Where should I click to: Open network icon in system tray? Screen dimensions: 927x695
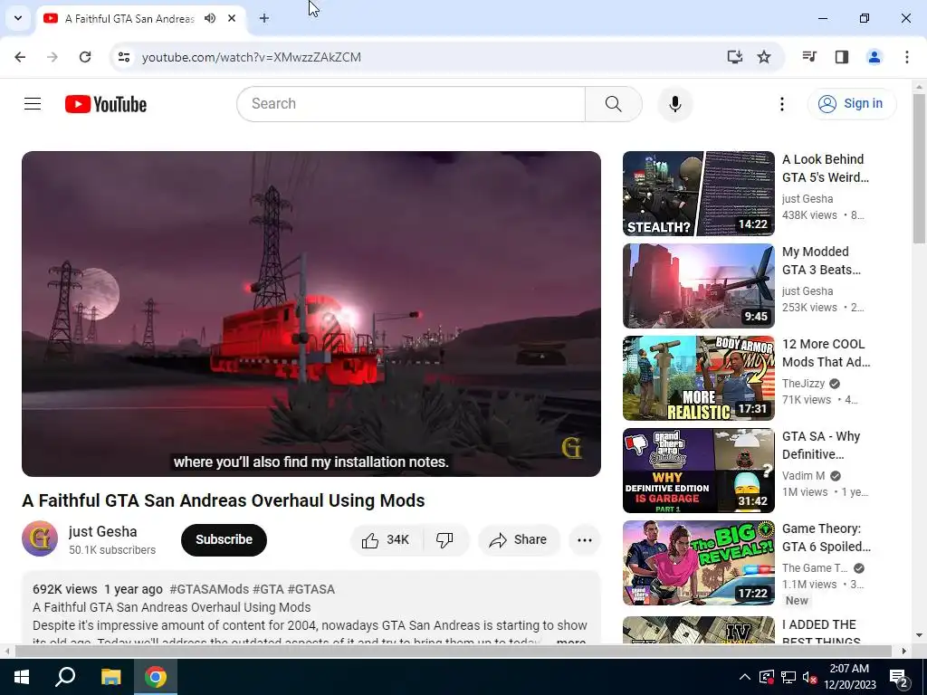[x=788, y=677]
